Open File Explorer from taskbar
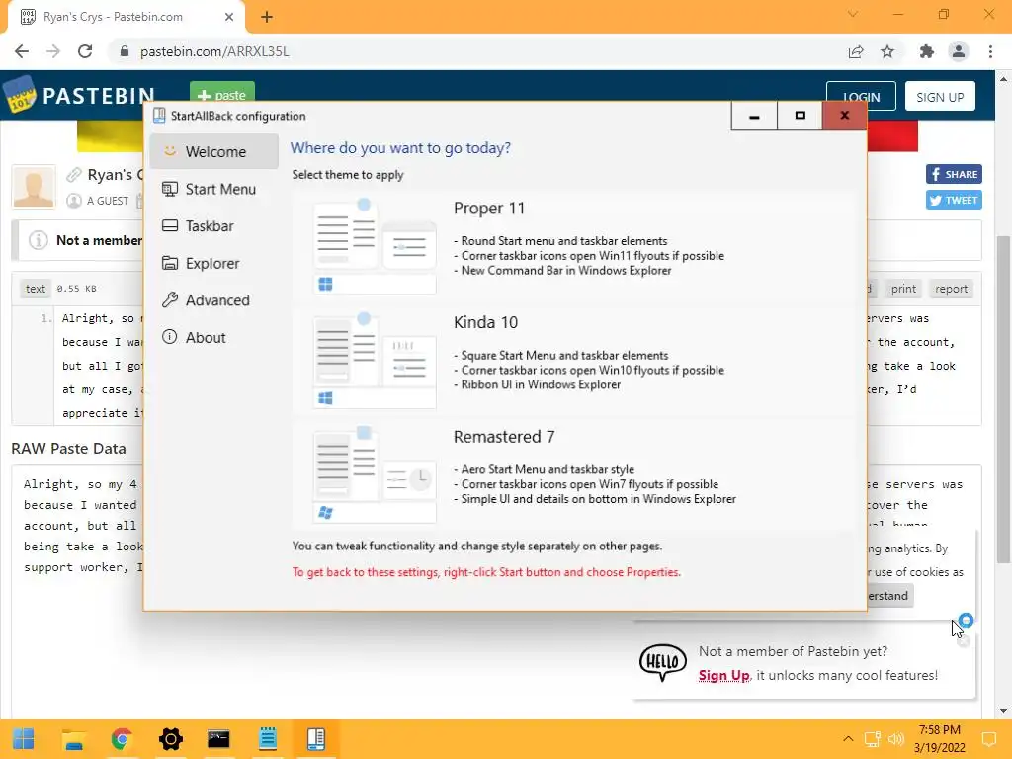 (73, 739)
